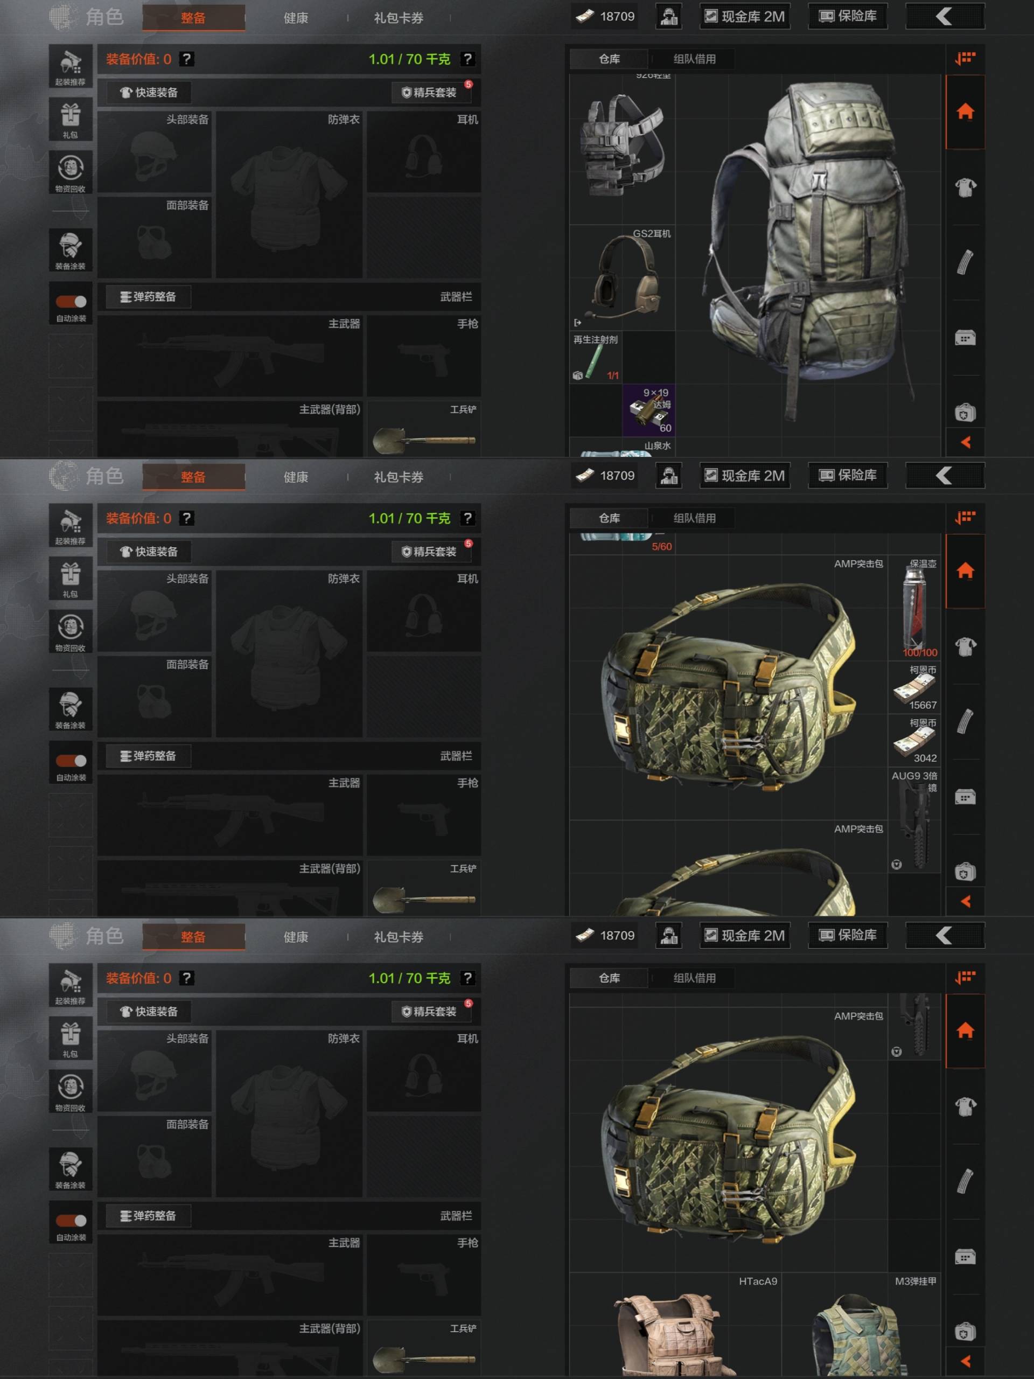
Task: Click the AUG9 3倍镜 scope item
Action: (x=914, y=820)
